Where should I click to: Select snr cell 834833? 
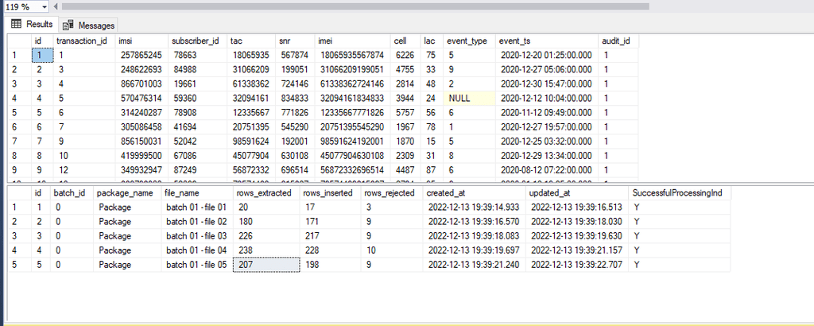point(296,98)
